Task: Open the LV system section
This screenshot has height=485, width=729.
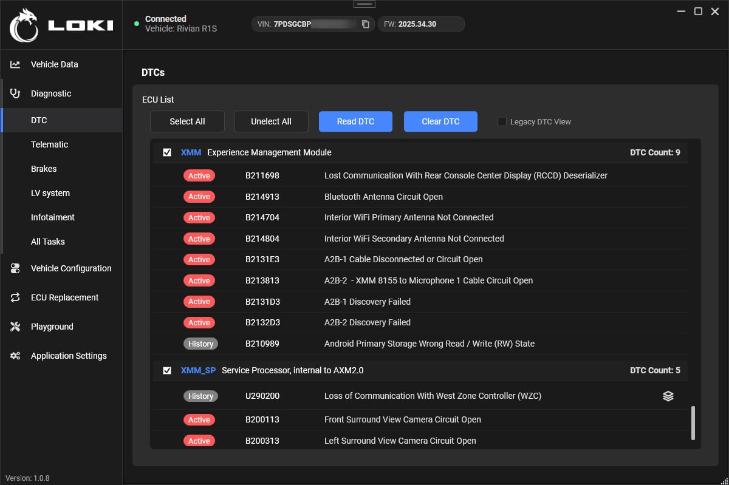Action: click(62, 193)
